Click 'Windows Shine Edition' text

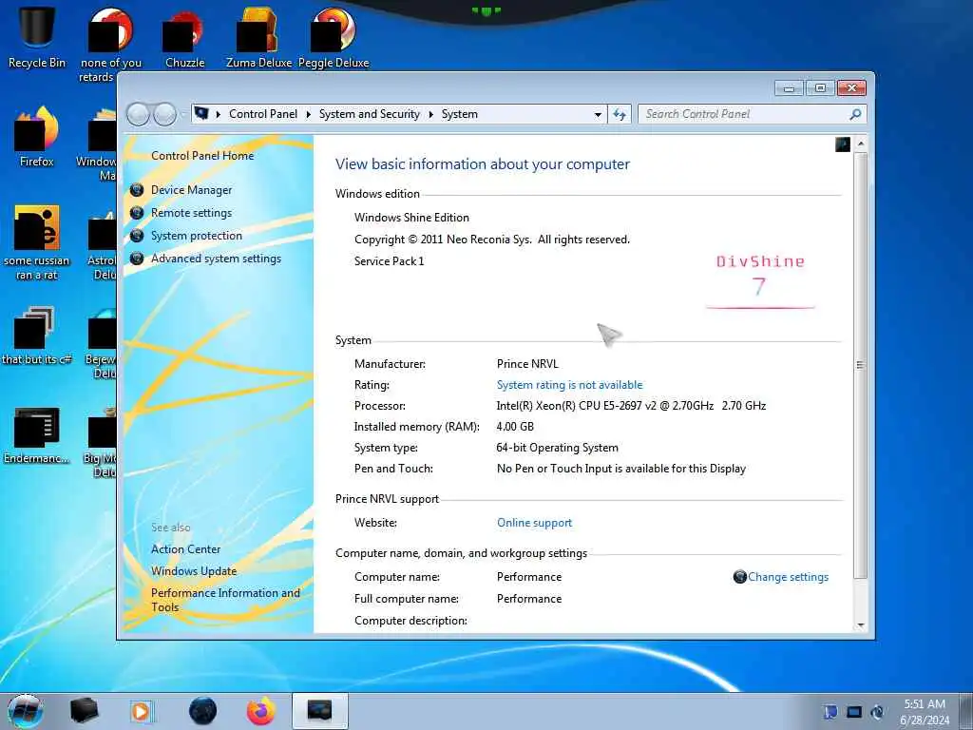(x=411, y=218)
